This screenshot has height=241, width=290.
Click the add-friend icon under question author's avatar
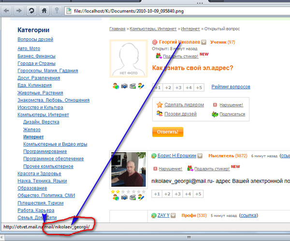116,86
